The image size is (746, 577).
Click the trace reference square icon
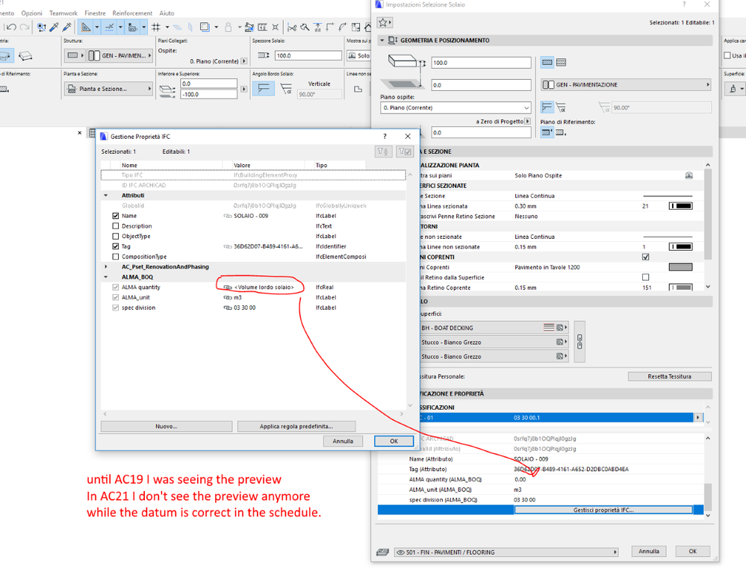205,27
